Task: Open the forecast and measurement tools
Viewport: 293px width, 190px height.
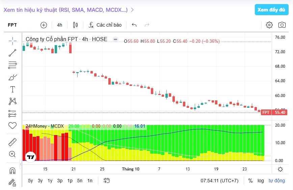Action: click(12, 114)
